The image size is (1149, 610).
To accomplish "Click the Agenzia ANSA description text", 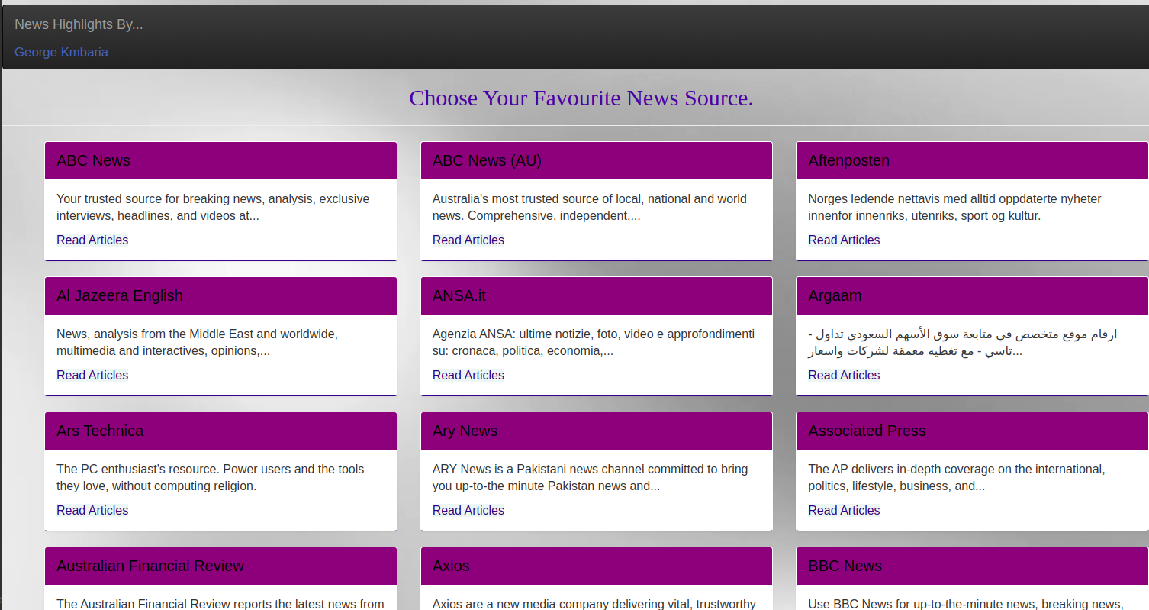I will point(594,342).
